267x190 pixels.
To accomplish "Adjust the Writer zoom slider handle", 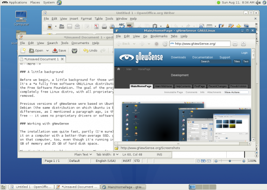I will (x=230, y=161).
